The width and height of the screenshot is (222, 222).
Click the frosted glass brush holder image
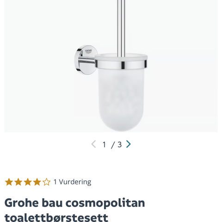tap(121, 92)
